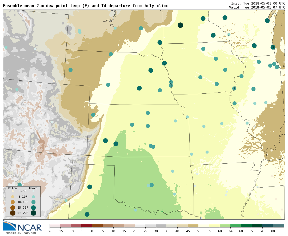The width and height of the screenshot is (288, 236).
Task: Click the '10-15F' above legend dot
Action: pyautogui.click(x=33, y=202)
